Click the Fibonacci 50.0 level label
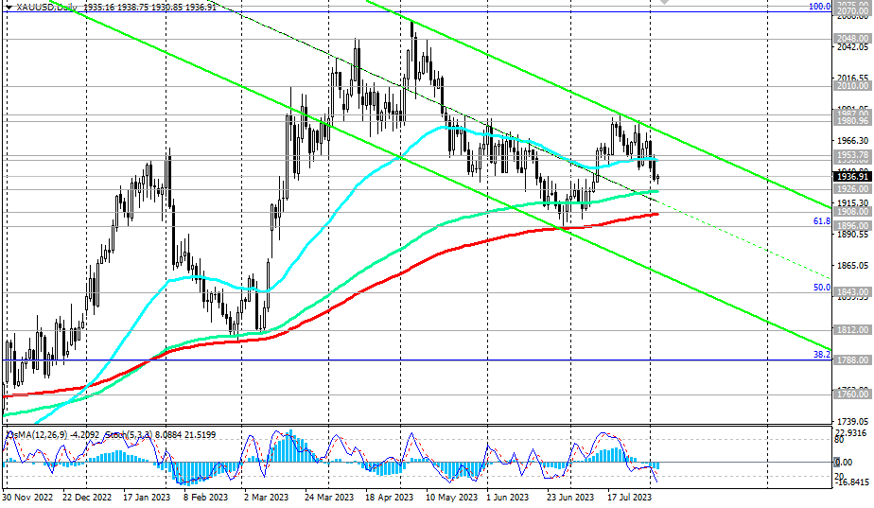This screenshot has width=874, height=508. tap(821, 287)
